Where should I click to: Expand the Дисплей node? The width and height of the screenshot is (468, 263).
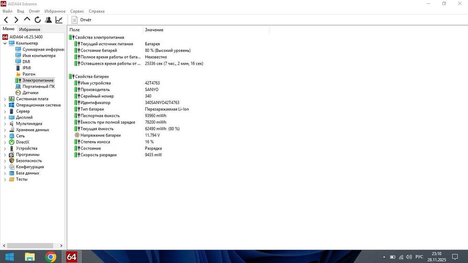5,118
